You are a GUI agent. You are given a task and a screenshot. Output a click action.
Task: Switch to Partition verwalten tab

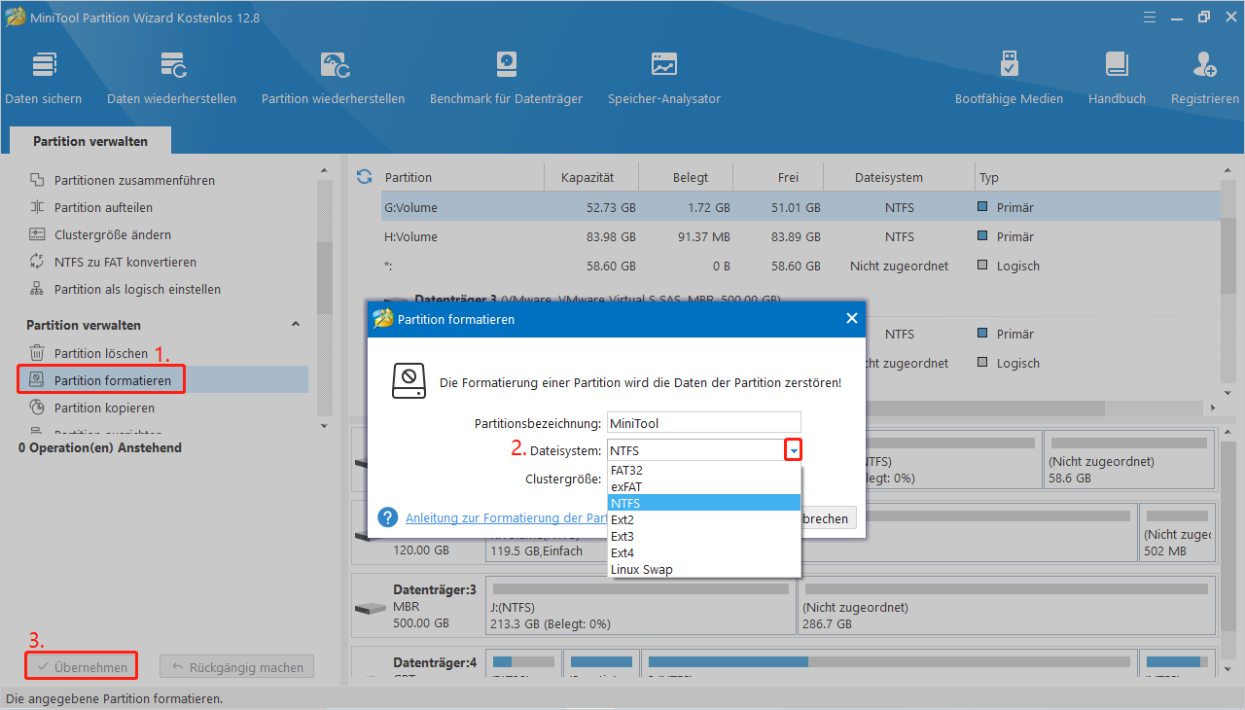[90, 141]
